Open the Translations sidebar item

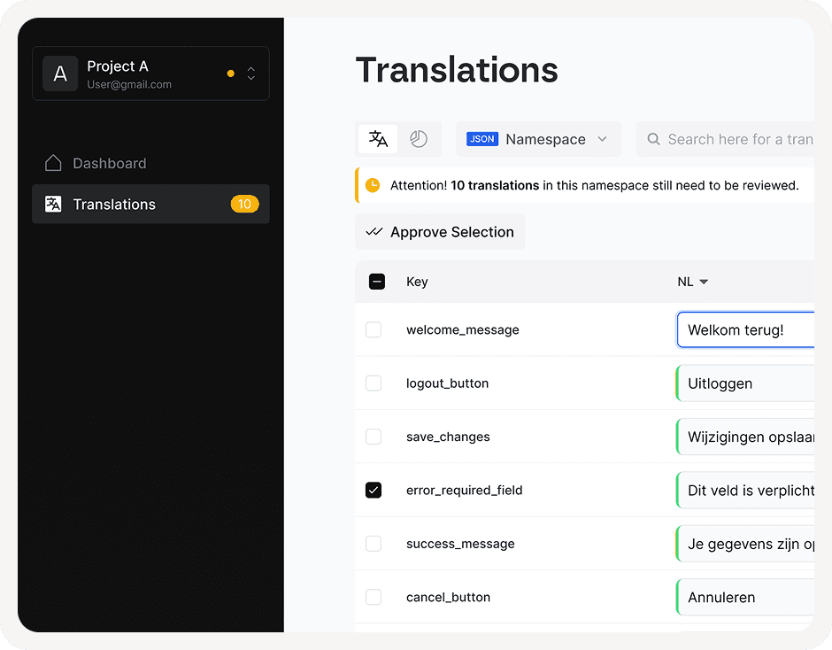click(x=150, y=204)
